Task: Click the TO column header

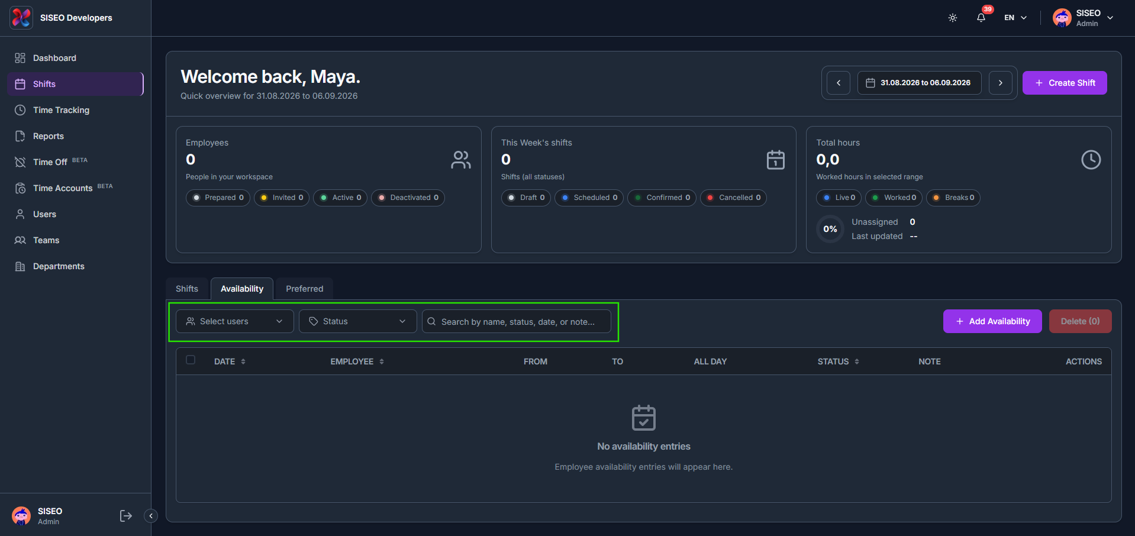Action: (x=617, y=361)
